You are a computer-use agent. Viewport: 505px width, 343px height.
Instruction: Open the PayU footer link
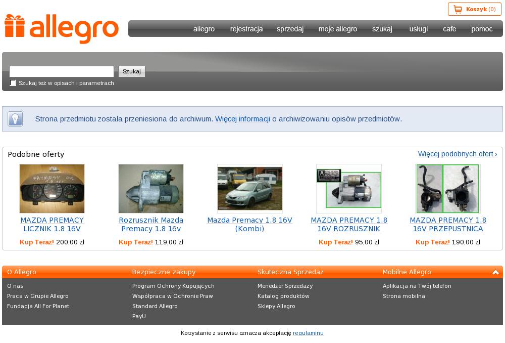pyautogui.click(x=139, y=316)
